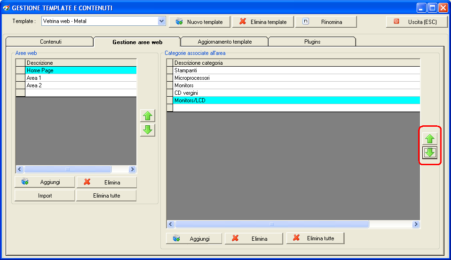
Task: Open the Template dropdown arrow
Action: pos(162,21)
